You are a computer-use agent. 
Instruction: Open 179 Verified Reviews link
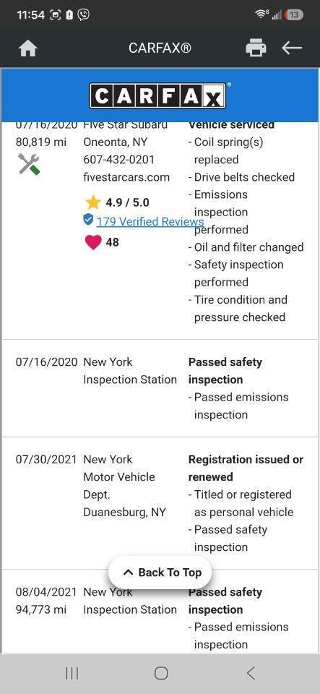(150, 221)
